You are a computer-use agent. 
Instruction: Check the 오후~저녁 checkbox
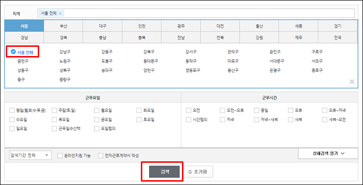(x=325, y=111)
